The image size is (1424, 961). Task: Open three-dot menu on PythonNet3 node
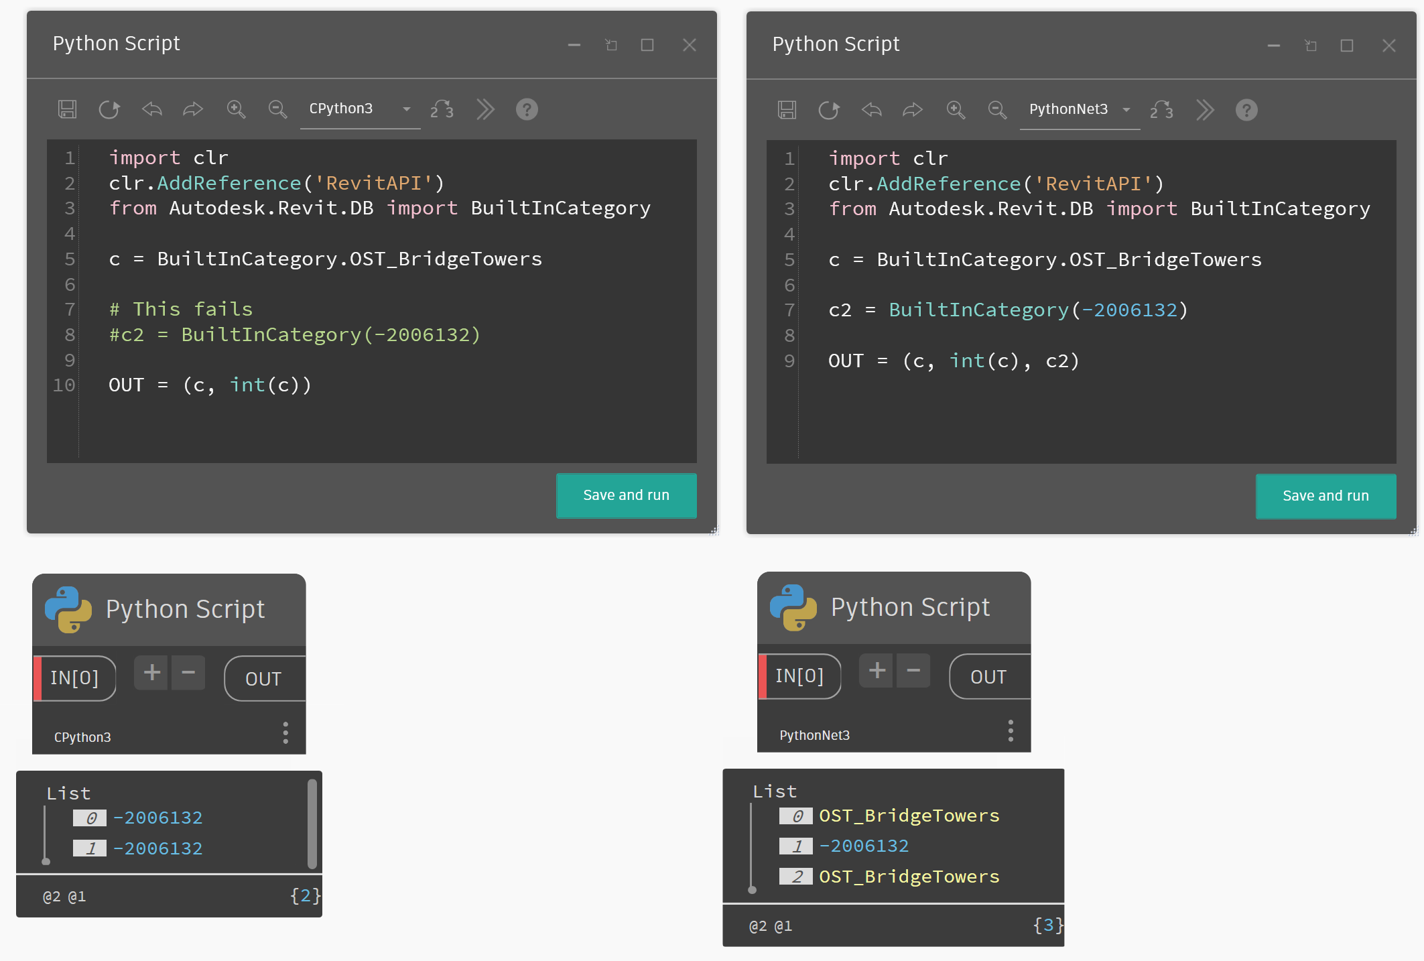click(x=1010, y=731)
